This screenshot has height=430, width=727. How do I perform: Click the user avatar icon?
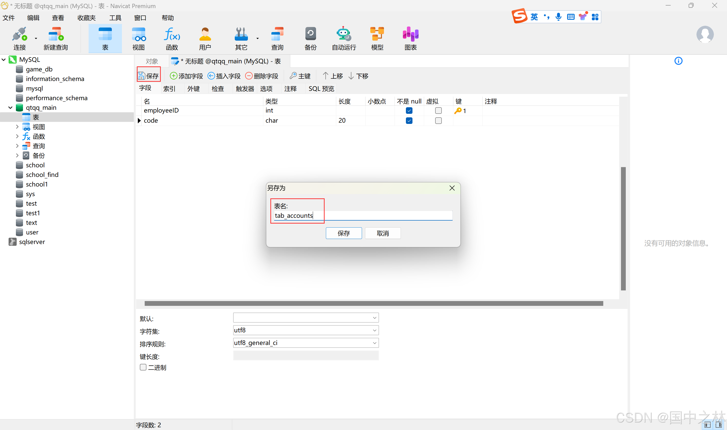tap(705, 34)
